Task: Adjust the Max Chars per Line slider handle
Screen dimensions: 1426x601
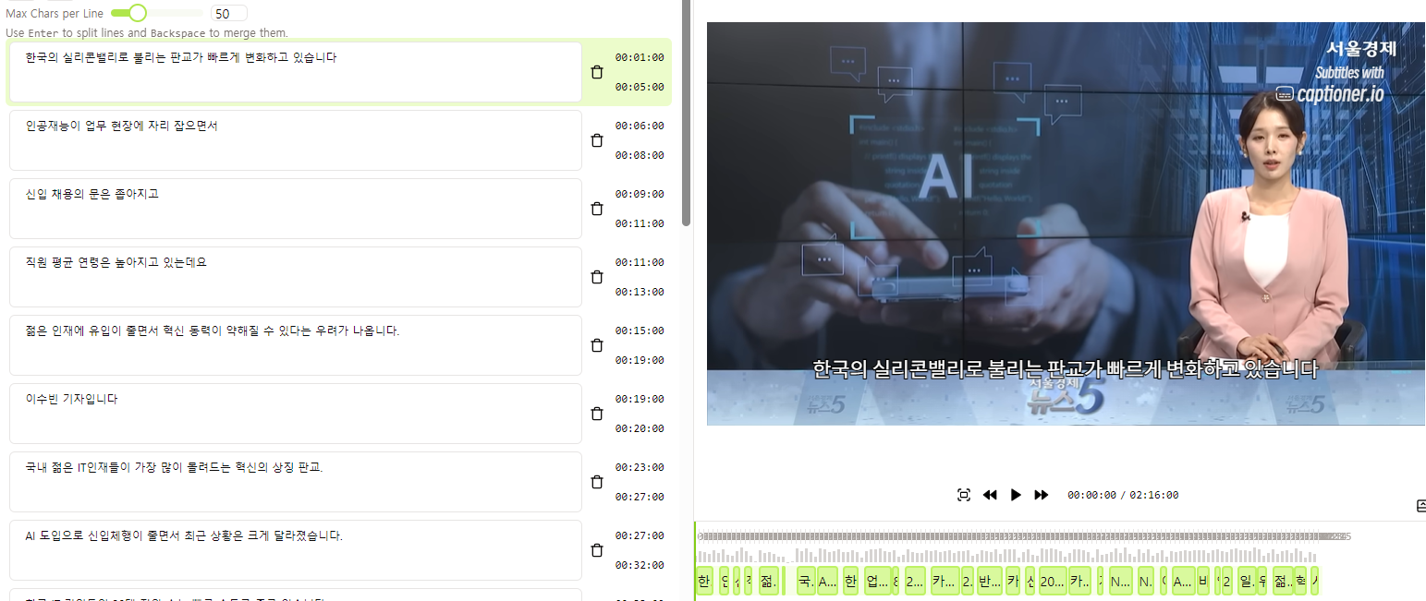Action: [138, 13]
